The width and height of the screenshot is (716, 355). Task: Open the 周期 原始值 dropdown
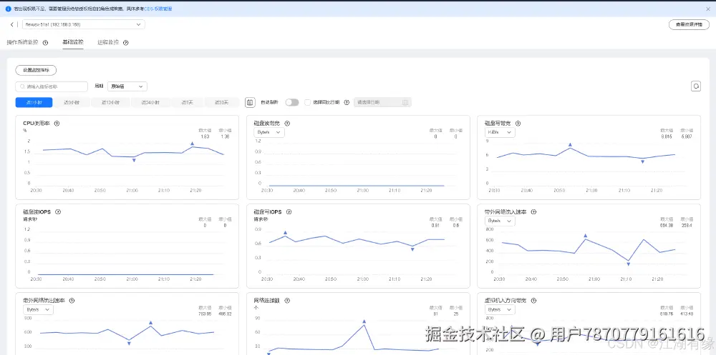point(127,86)
